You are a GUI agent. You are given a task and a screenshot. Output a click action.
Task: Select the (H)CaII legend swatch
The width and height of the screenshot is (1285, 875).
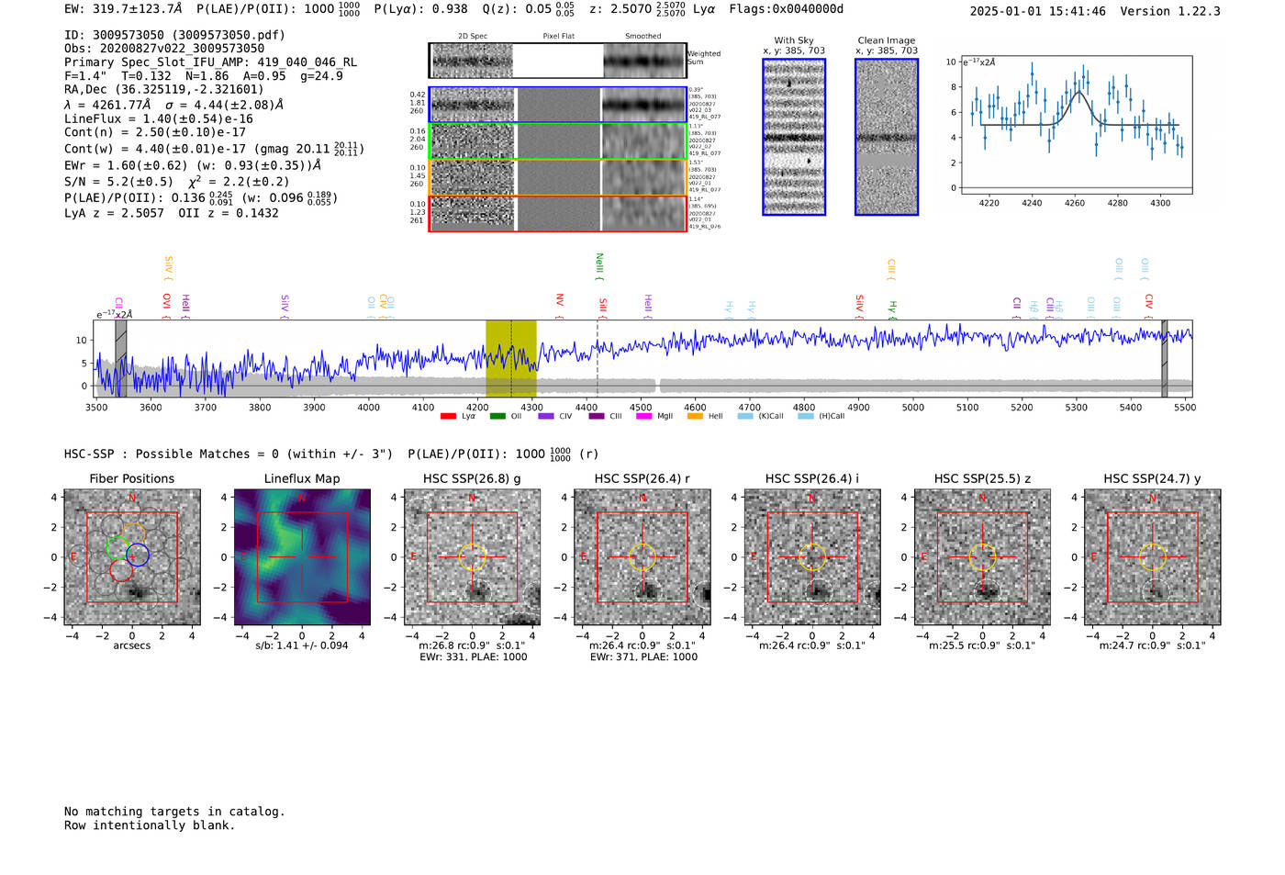click(x=806, y=416)
